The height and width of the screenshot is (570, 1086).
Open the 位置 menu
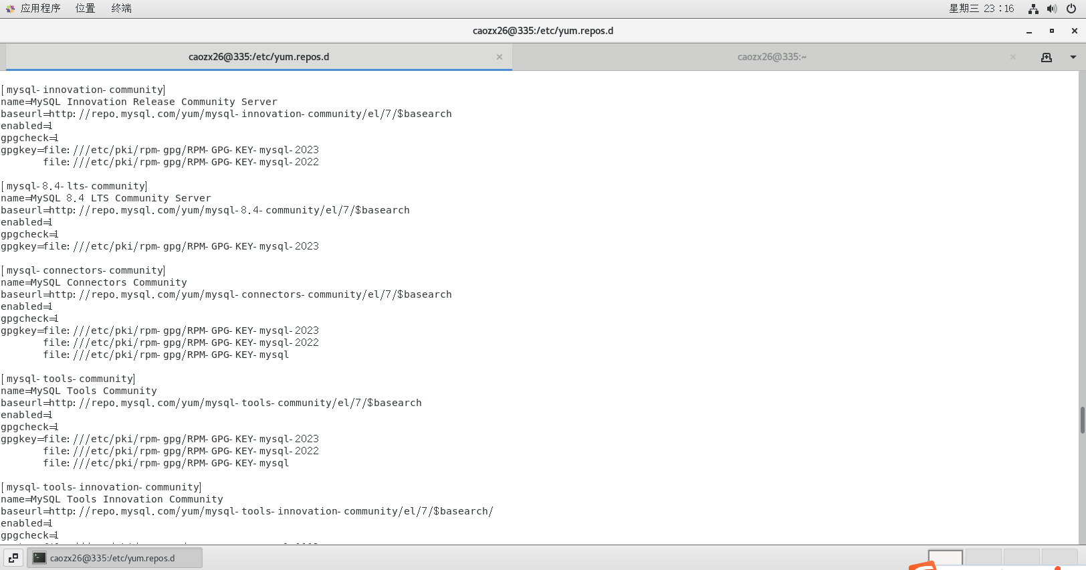point(85,8)
